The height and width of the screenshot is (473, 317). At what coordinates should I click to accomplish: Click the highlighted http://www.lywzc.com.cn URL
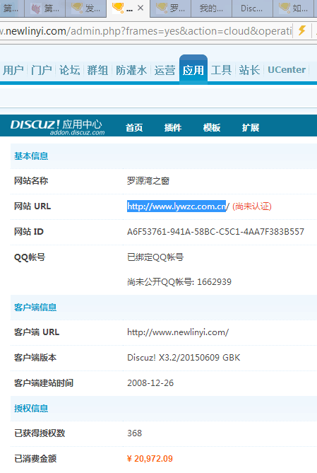(x=177, y=206)
